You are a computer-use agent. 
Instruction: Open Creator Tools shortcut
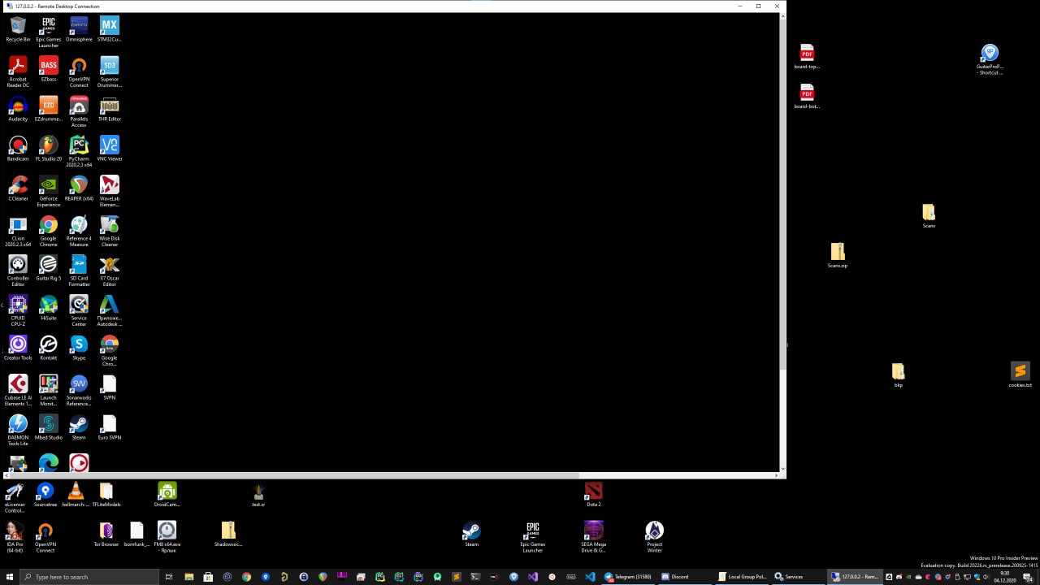point(18,347)
